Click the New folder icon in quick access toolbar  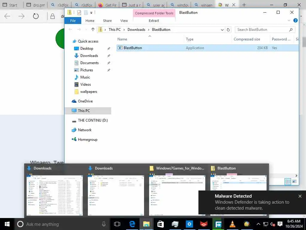[x=86, y=13]
